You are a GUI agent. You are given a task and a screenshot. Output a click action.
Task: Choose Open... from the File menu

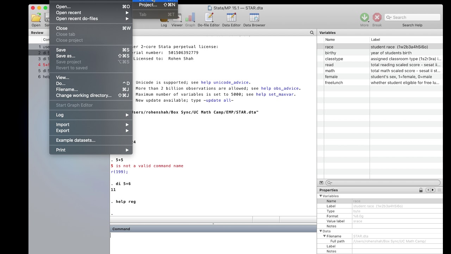pos(91,6)
